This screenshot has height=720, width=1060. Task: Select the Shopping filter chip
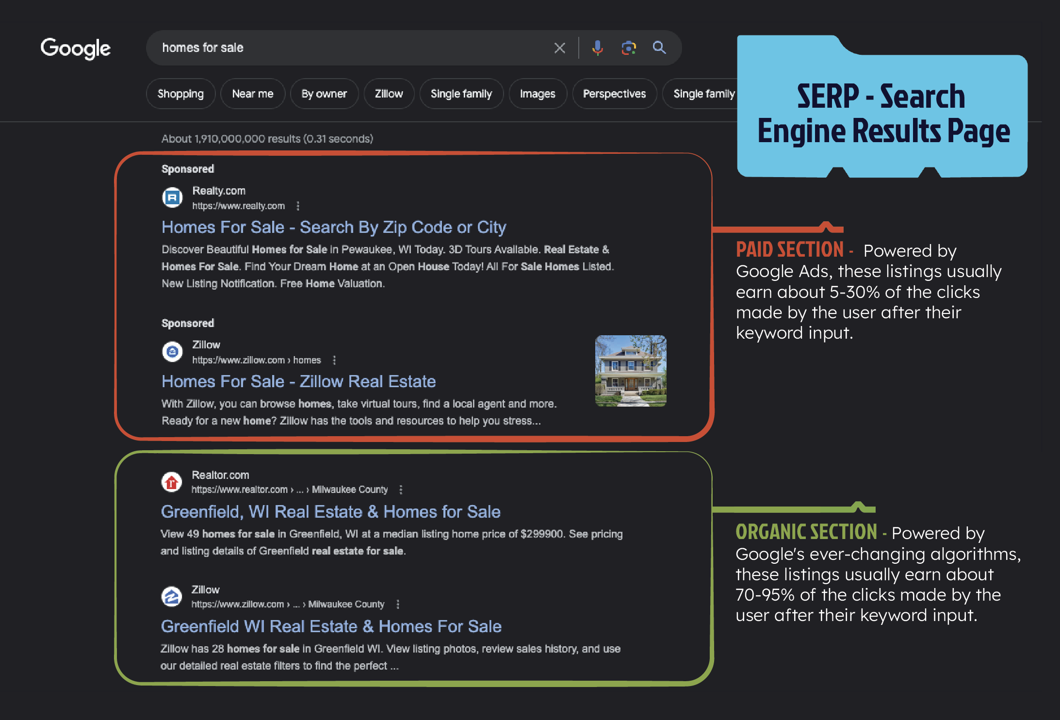point(180,94)
